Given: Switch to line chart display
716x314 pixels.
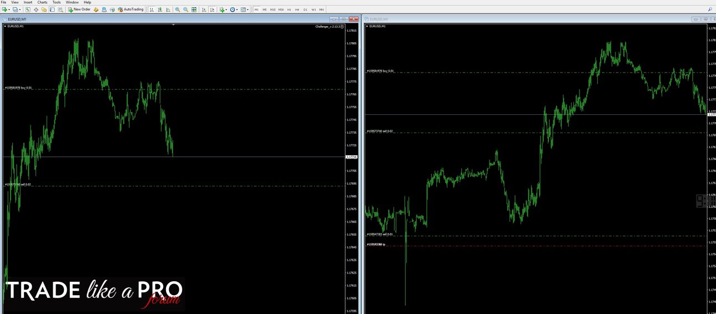Looking at the screenshot, I should tap(168, 9).
